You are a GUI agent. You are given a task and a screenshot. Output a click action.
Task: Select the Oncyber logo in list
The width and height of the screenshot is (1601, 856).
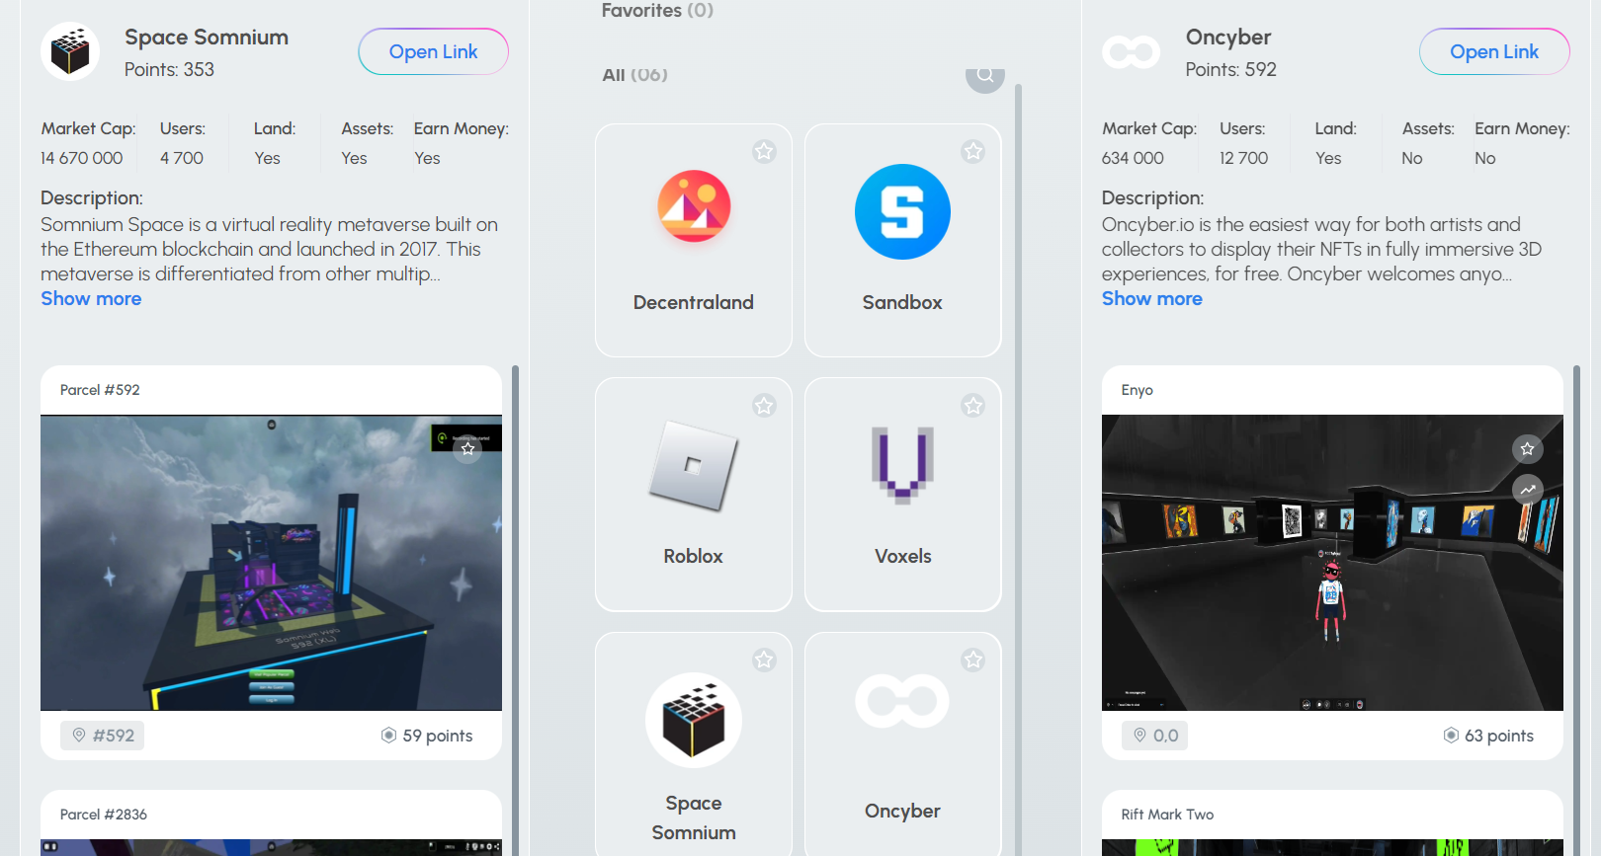pos(902,701)
